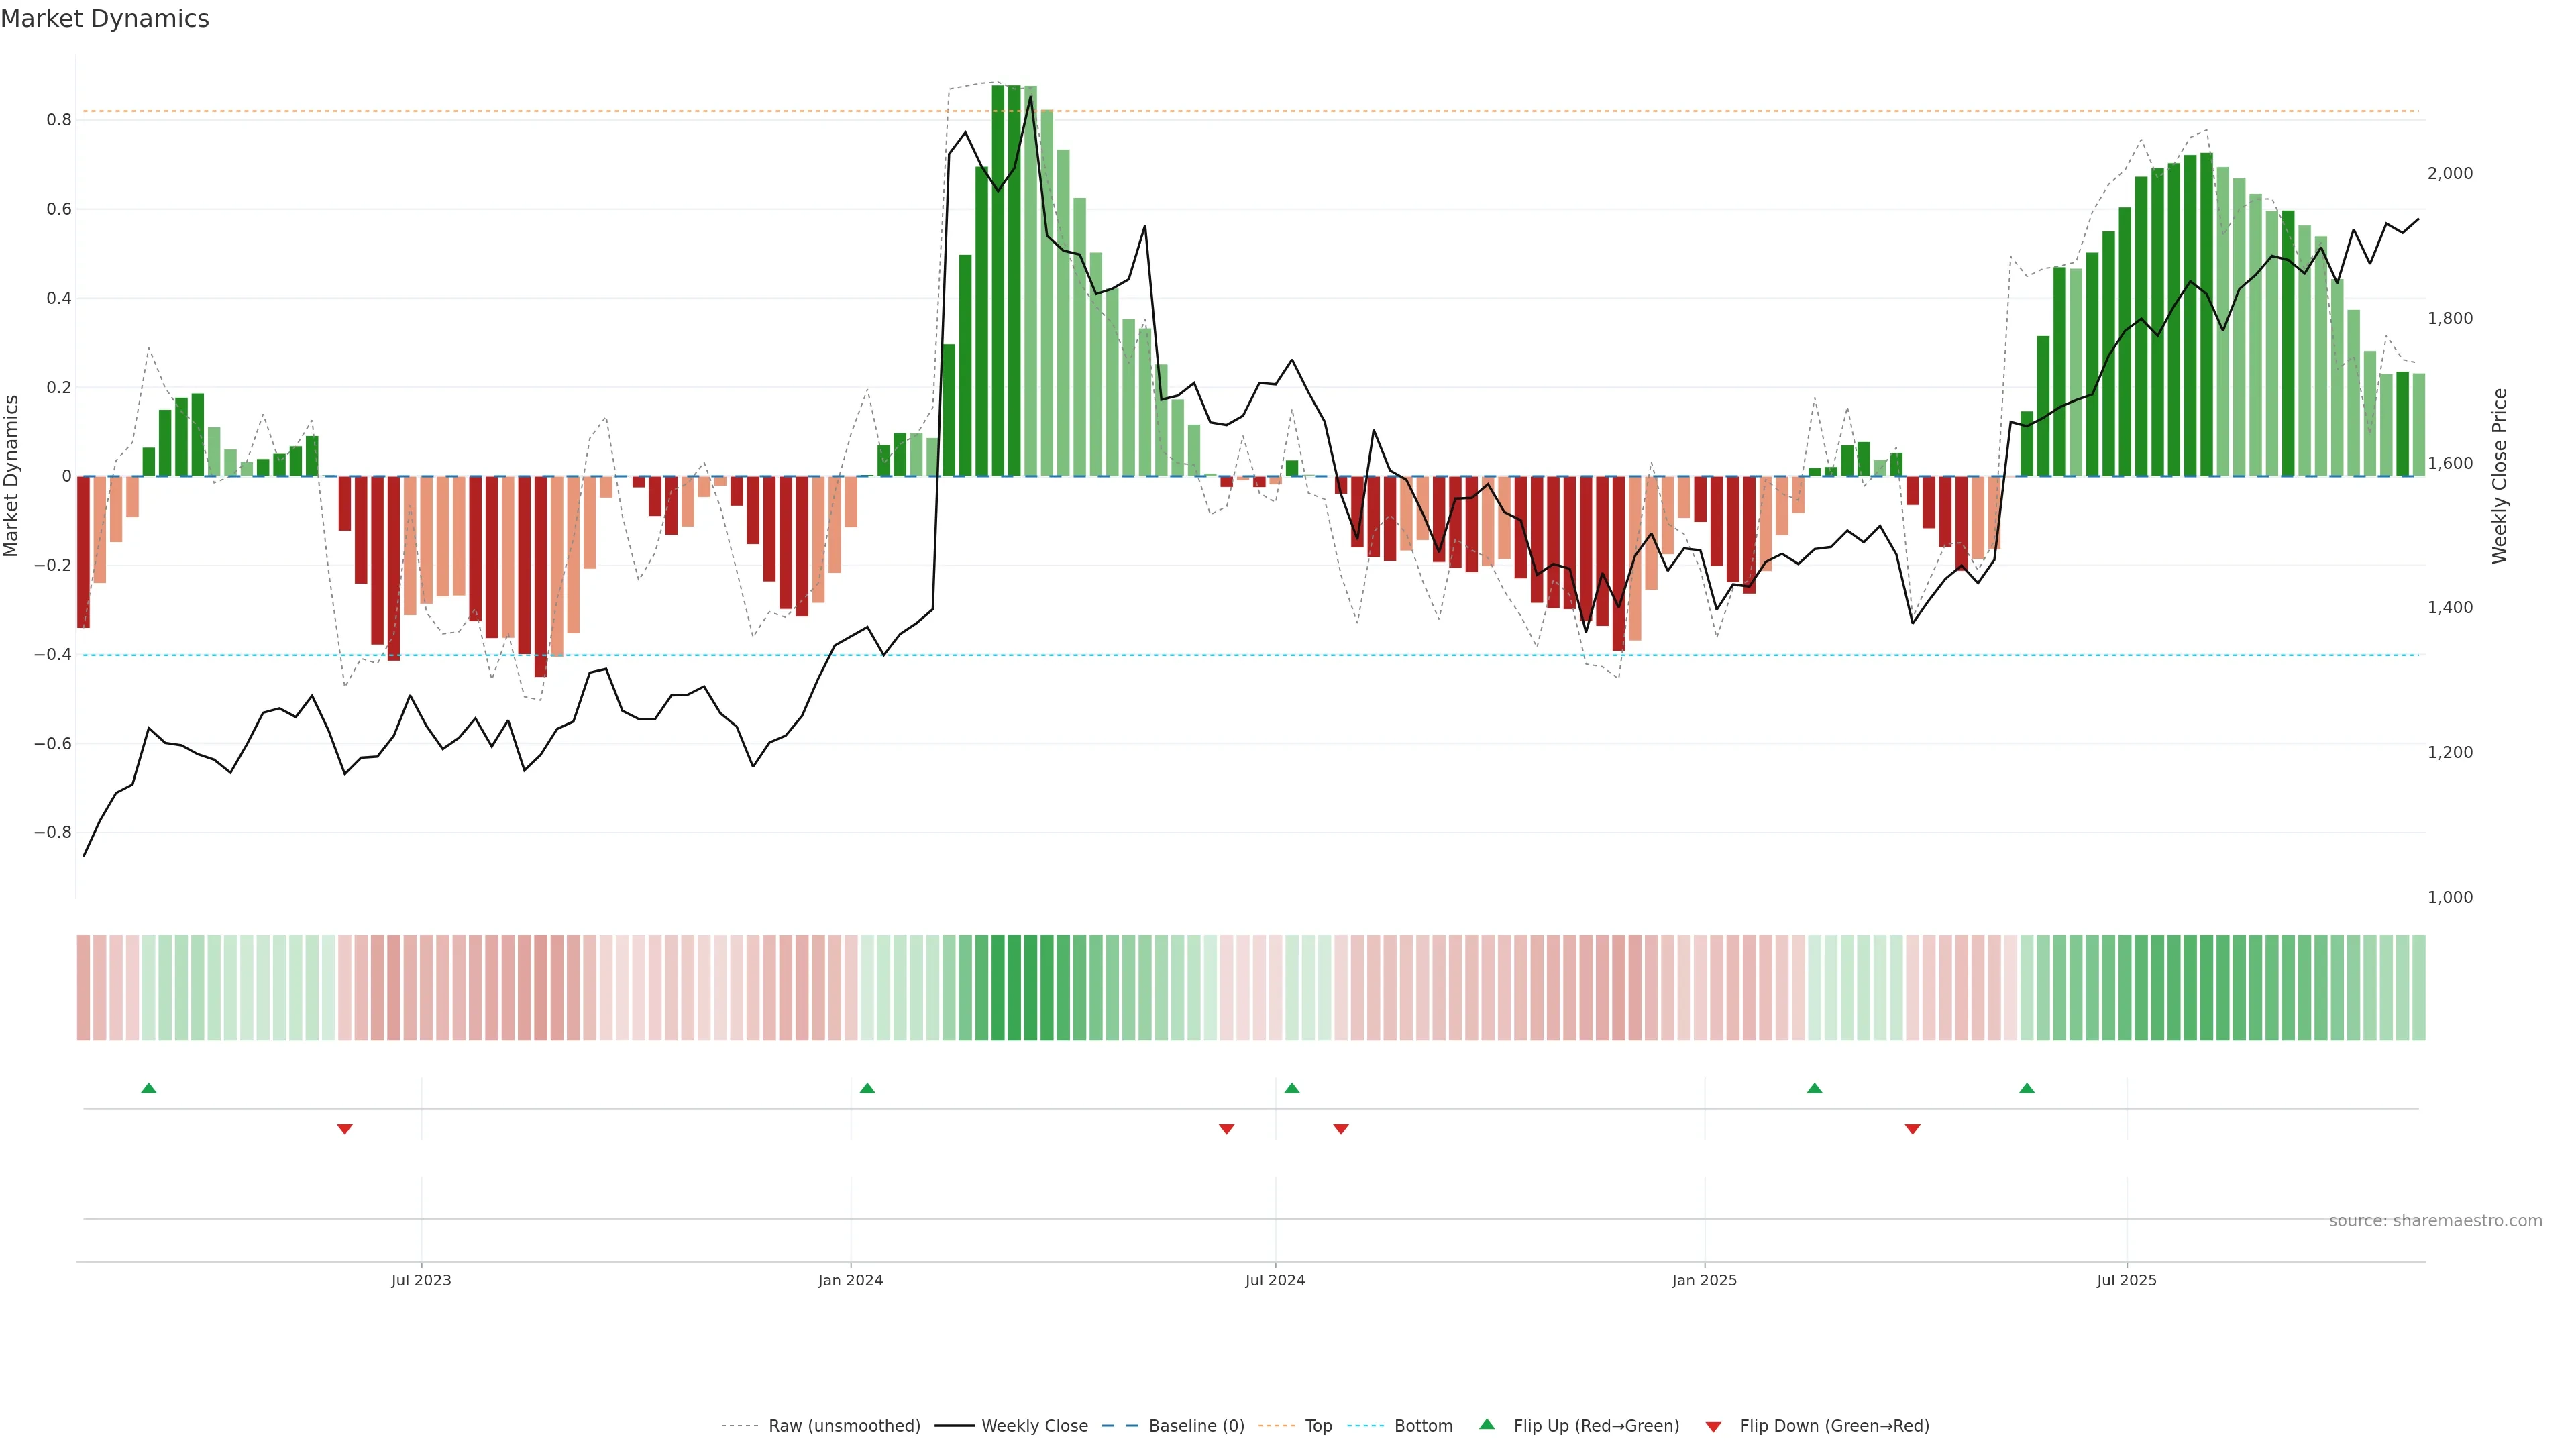Click flip-up marker just after Jul 2024
2576x1449 pixels.
[1292, 1088]
